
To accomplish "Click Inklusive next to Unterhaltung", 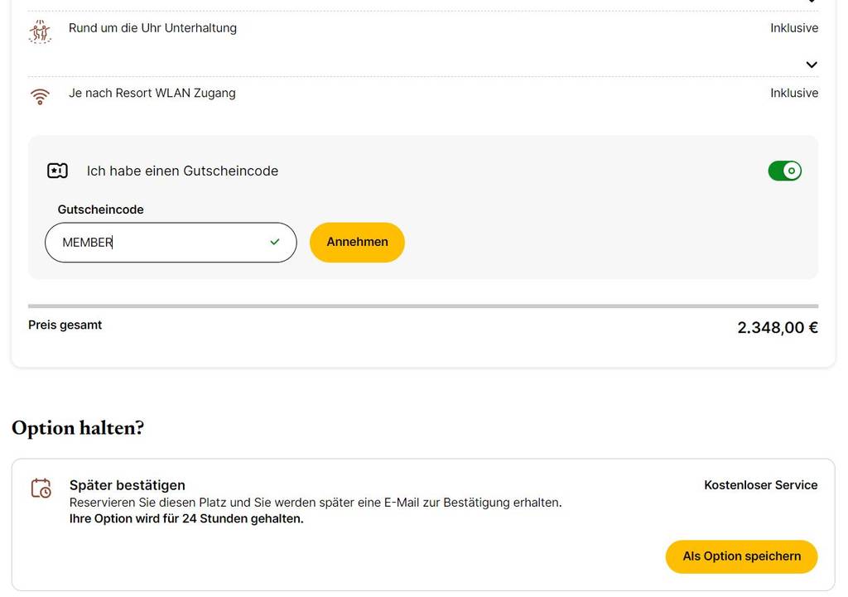I will pos(794,28).
